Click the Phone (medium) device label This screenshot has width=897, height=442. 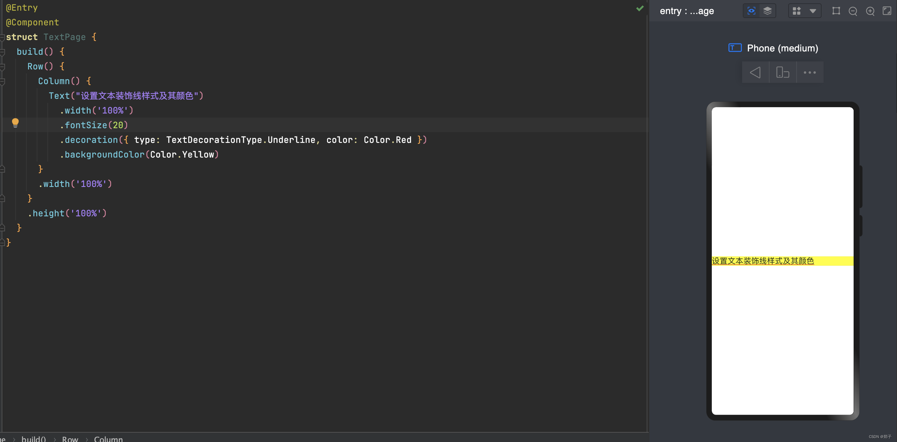782,48
